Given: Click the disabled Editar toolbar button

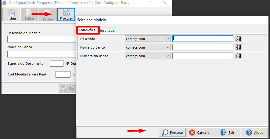Looking at the screenshot, I should (30, 15).
